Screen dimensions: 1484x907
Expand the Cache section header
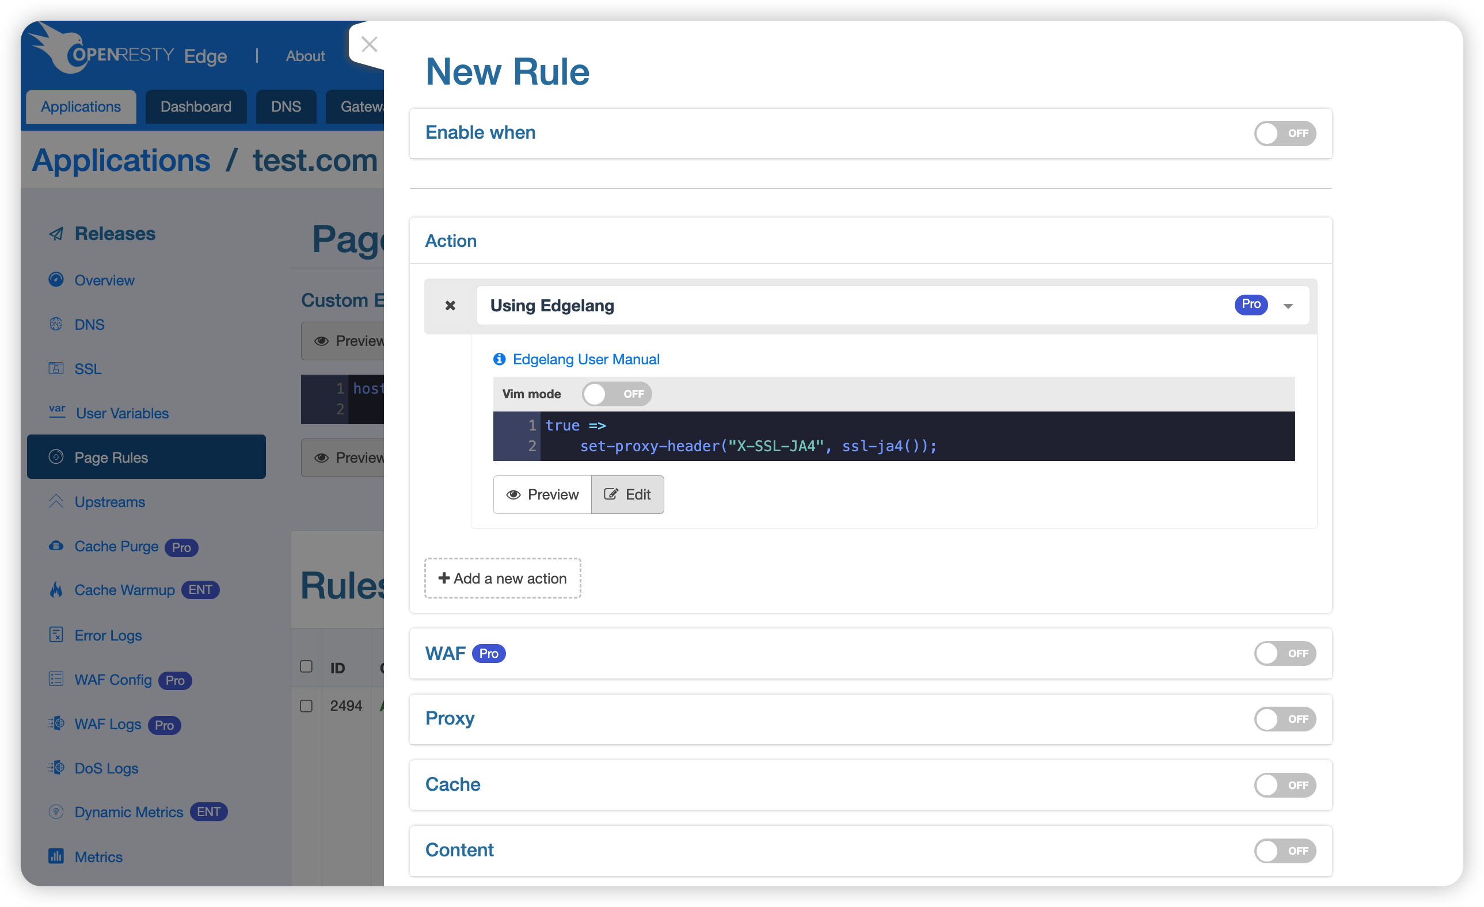(452, 784)
